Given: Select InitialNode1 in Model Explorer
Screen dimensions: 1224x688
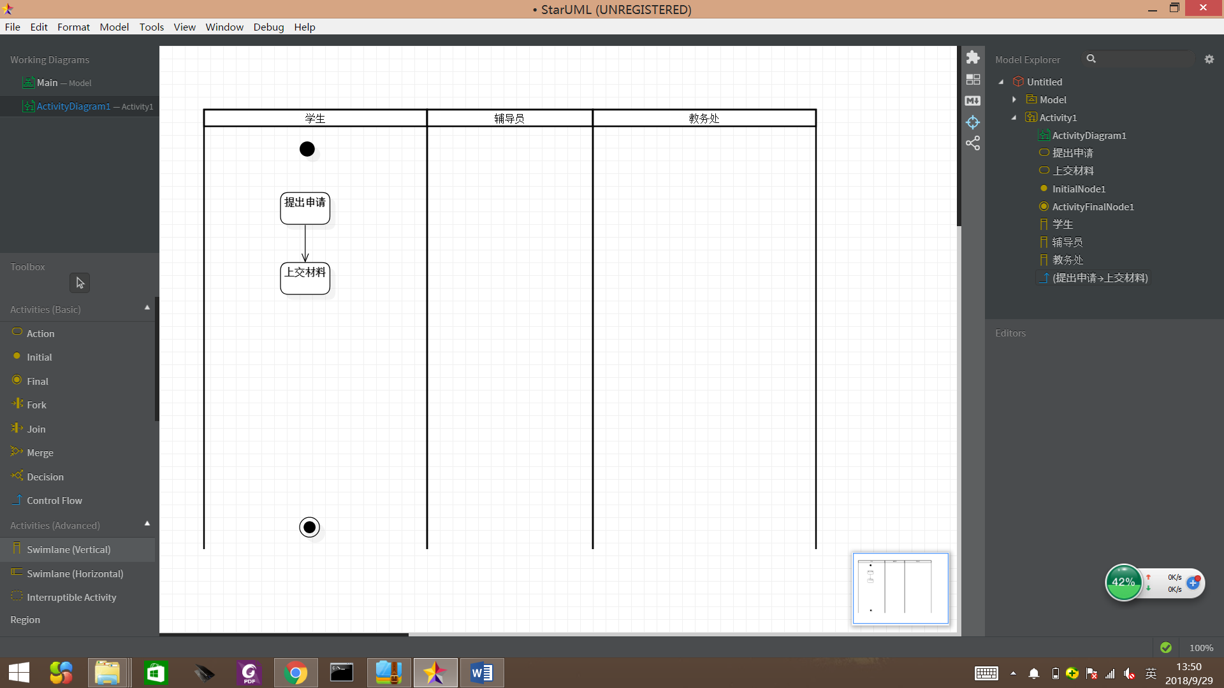Looking at the screenshot, I should [x=1079, y=189].
